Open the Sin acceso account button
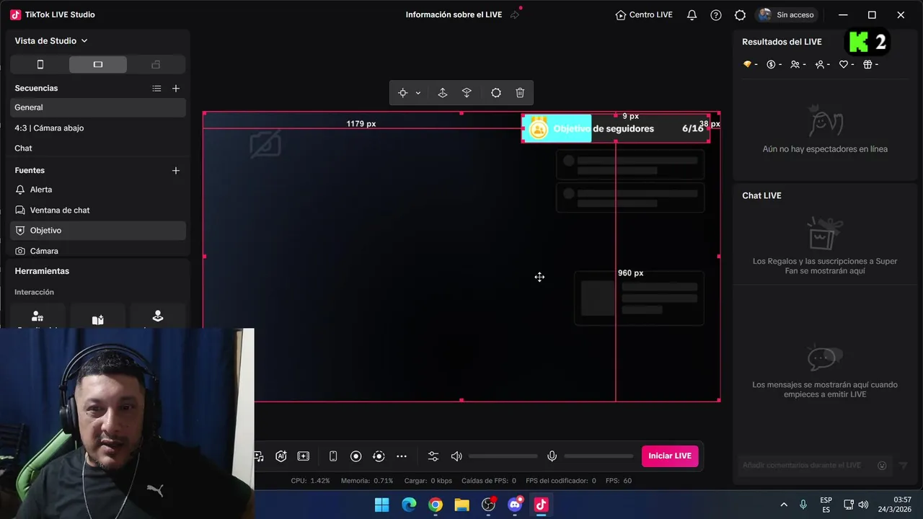The height and width of the screenshot is (519, 923). click(x=787, y=14)
